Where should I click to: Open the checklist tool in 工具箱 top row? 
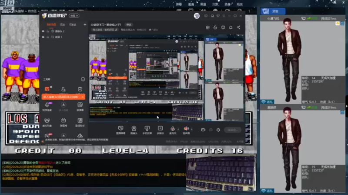click(x=80, y=89)
